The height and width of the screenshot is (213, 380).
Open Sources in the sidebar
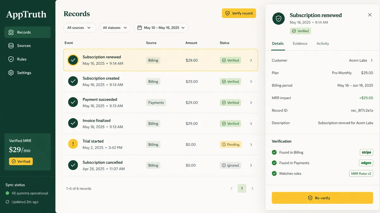pyautogui.click(x=27, y=46)
